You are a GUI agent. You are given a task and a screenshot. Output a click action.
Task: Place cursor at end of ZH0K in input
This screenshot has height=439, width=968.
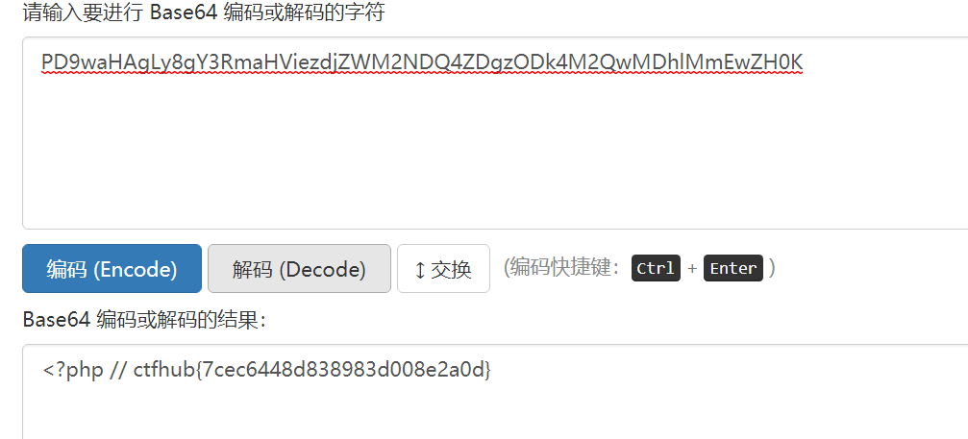[804, 61]
